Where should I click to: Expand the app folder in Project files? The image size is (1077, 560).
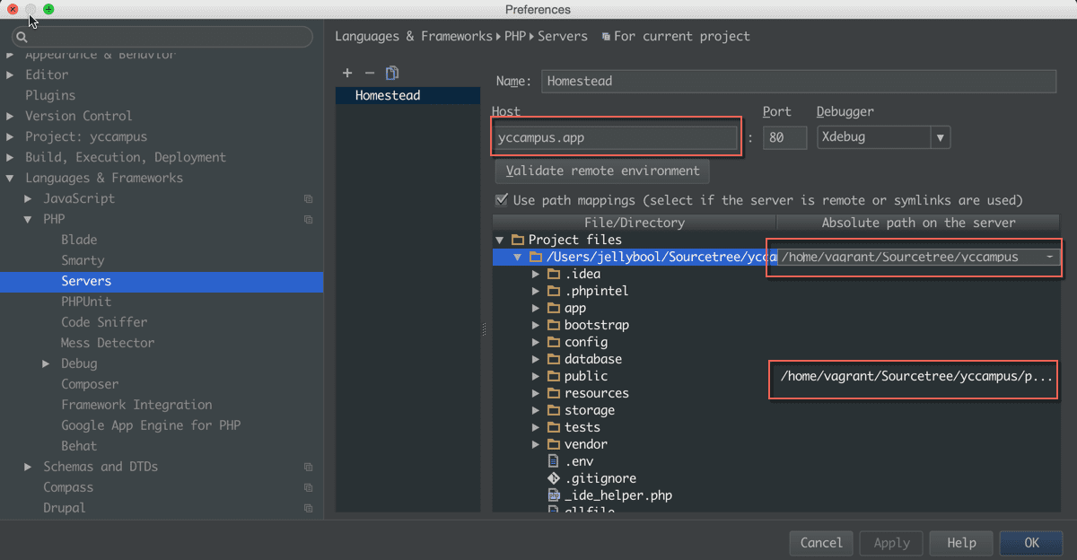pyautogui.click(x=534, y=307)
